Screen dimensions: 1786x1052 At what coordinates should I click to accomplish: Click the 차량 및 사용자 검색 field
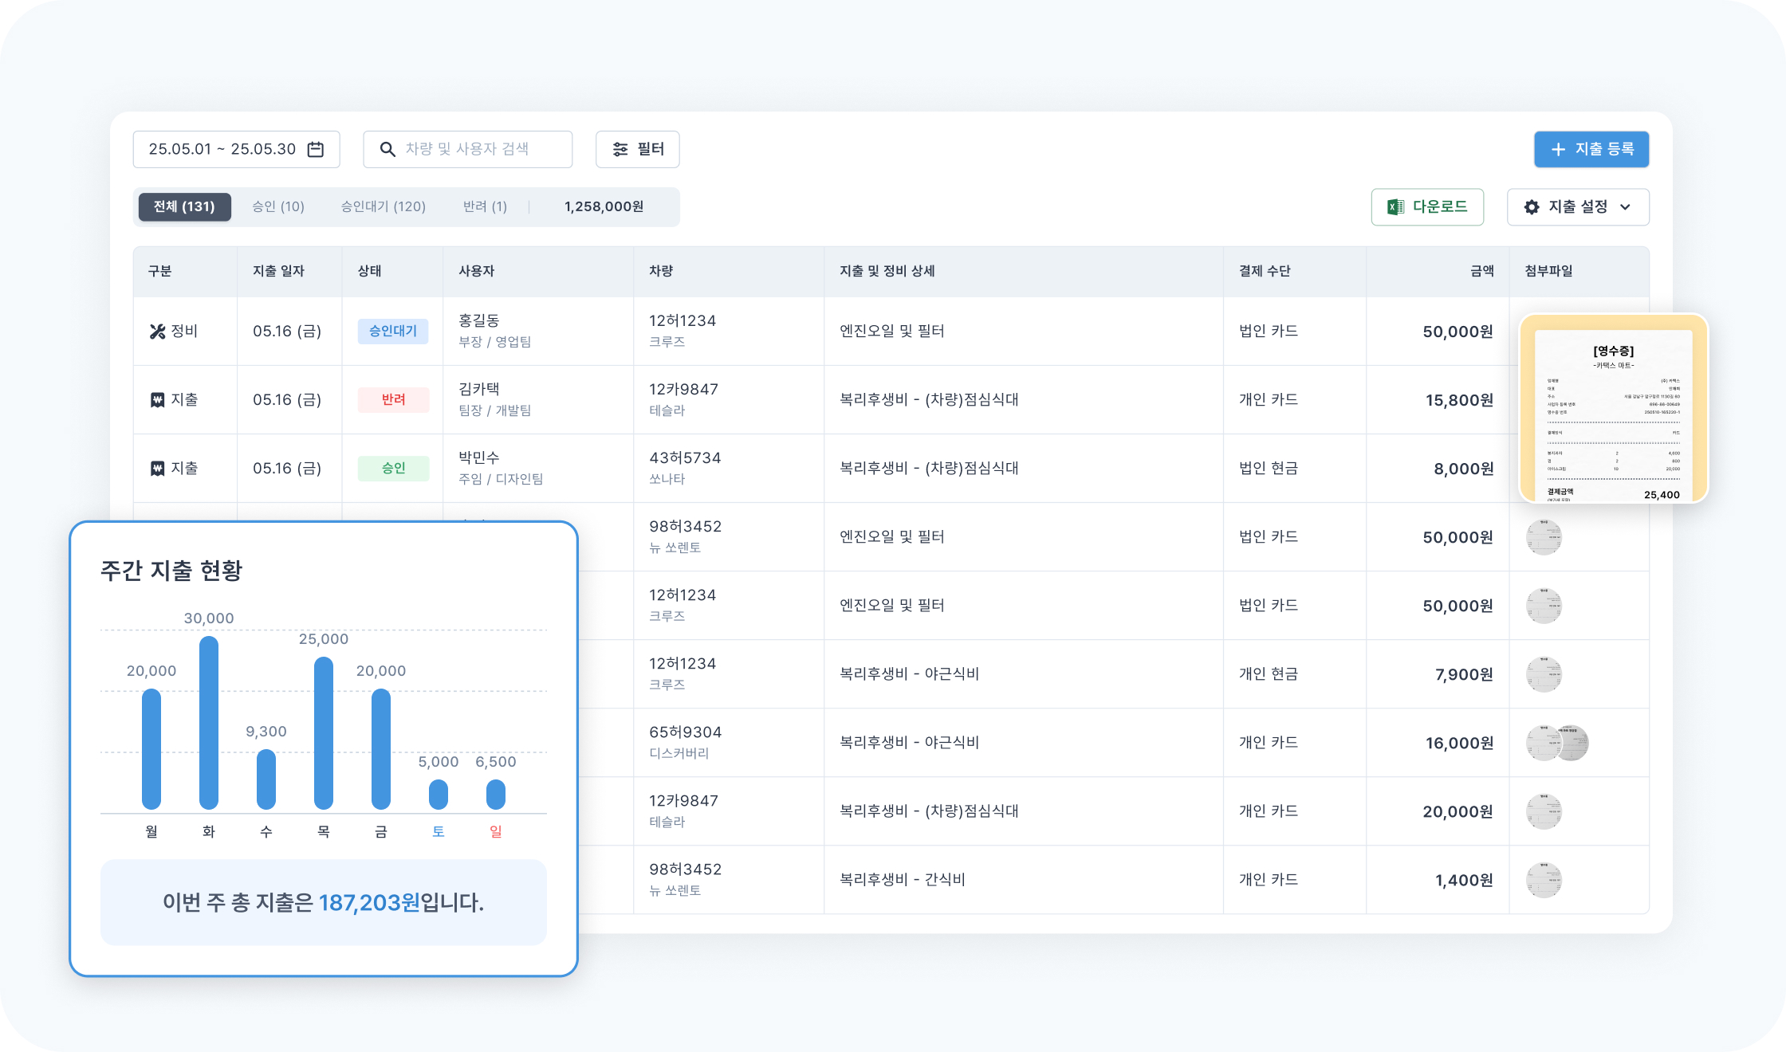(478, 149)
